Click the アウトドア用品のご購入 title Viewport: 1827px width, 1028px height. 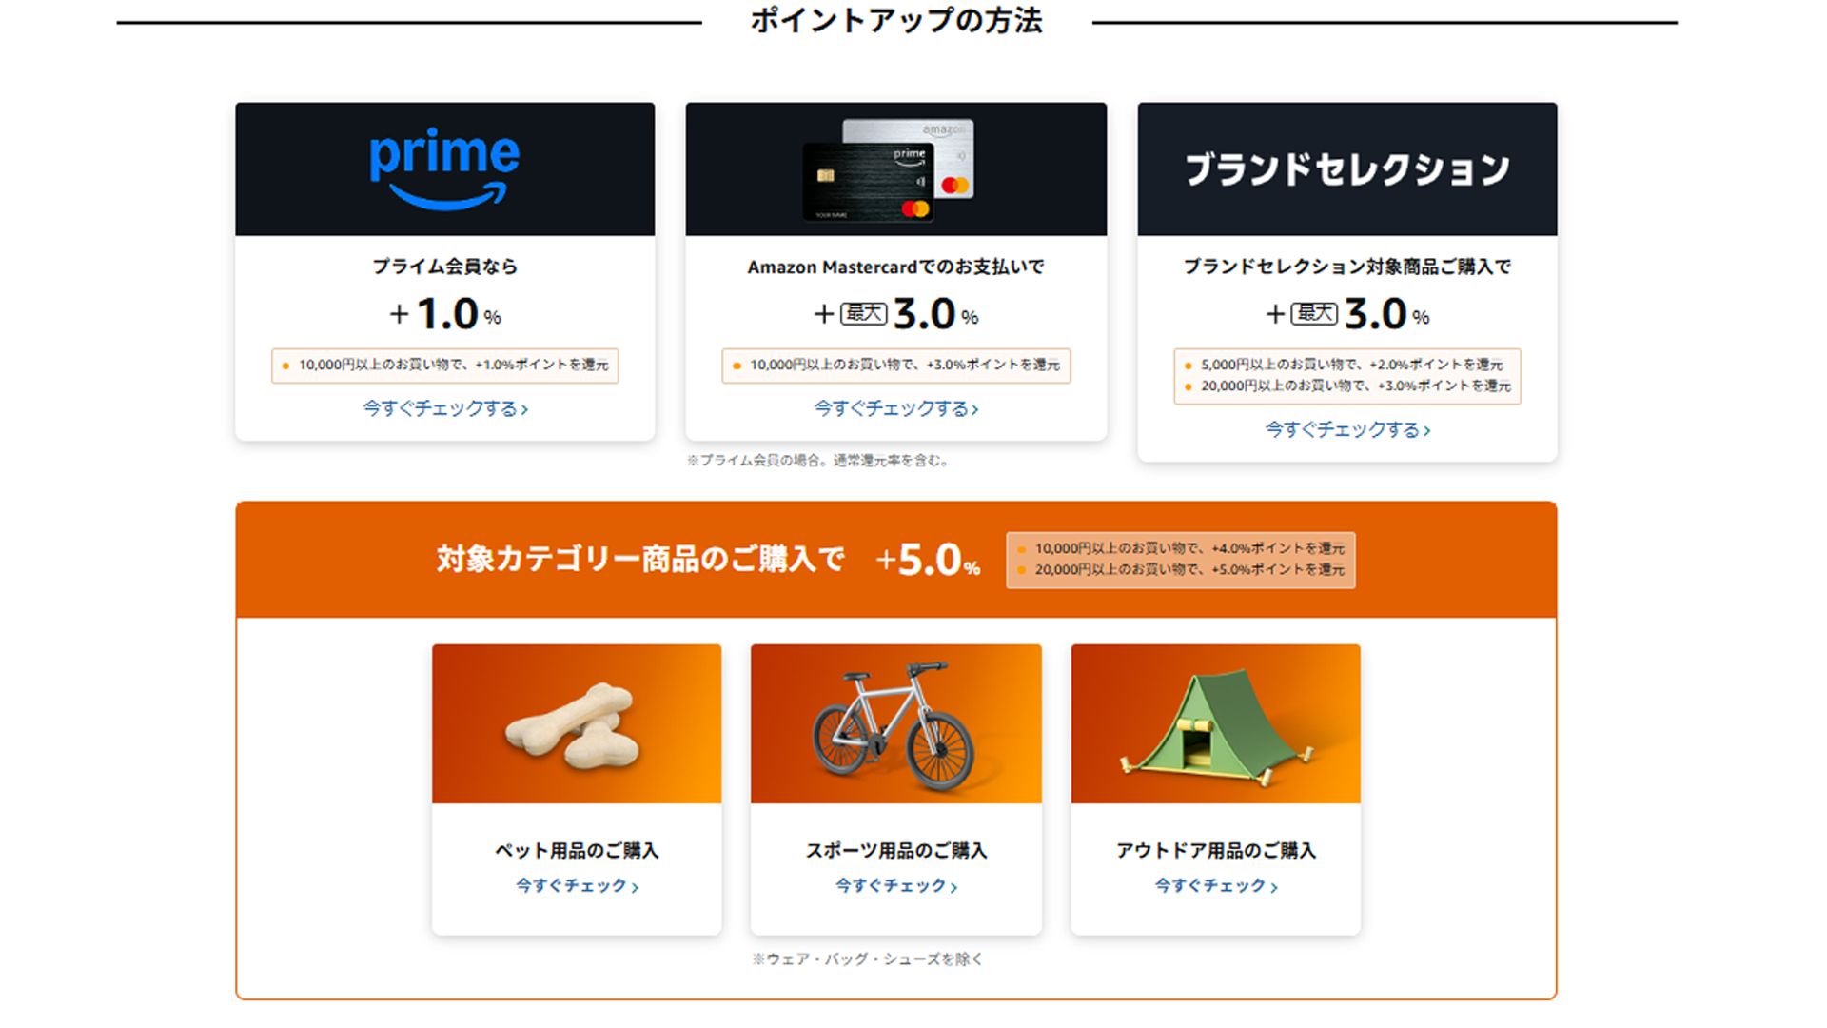click(1215, 851)
